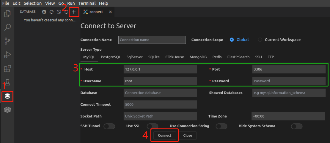Screen dimensions: 330x143
Task: Click the plus icon to add connection
Action: [74, 12]
